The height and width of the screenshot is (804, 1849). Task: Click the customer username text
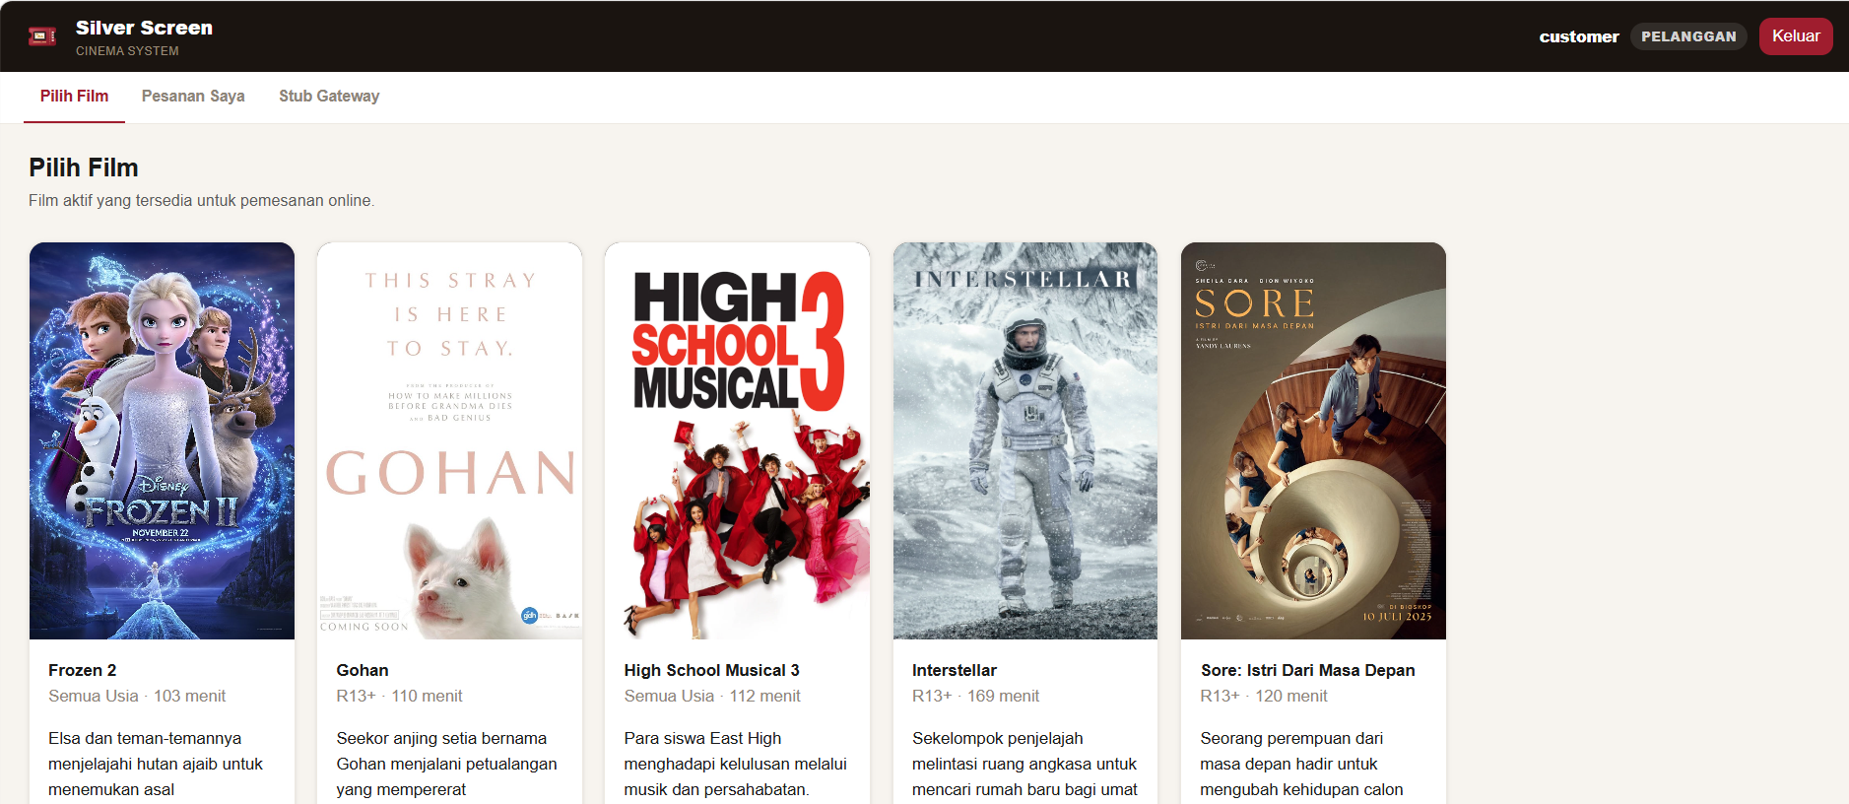(x=1579, y=36)
